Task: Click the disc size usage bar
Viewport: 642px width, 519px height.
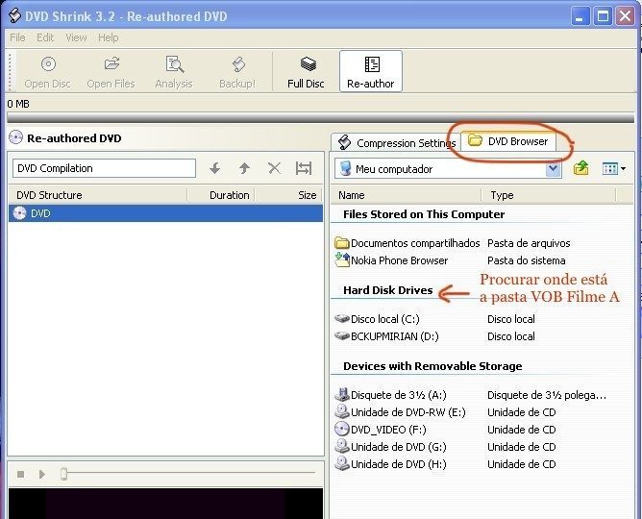Action: click(x=321, y=117)
